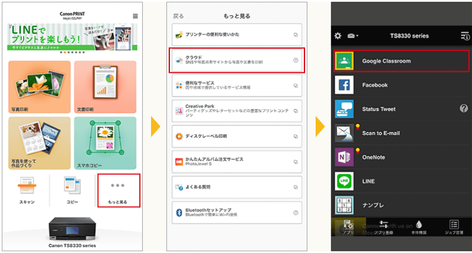
Task: Click the help icon on the クラウド row
Action: (296, 61)
